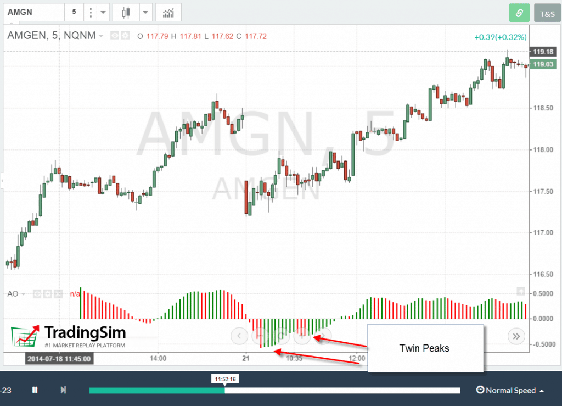This screenshot has height=406, width=562.
Task: Open the Normal Speed dropdown
Action: coord(510,390)
